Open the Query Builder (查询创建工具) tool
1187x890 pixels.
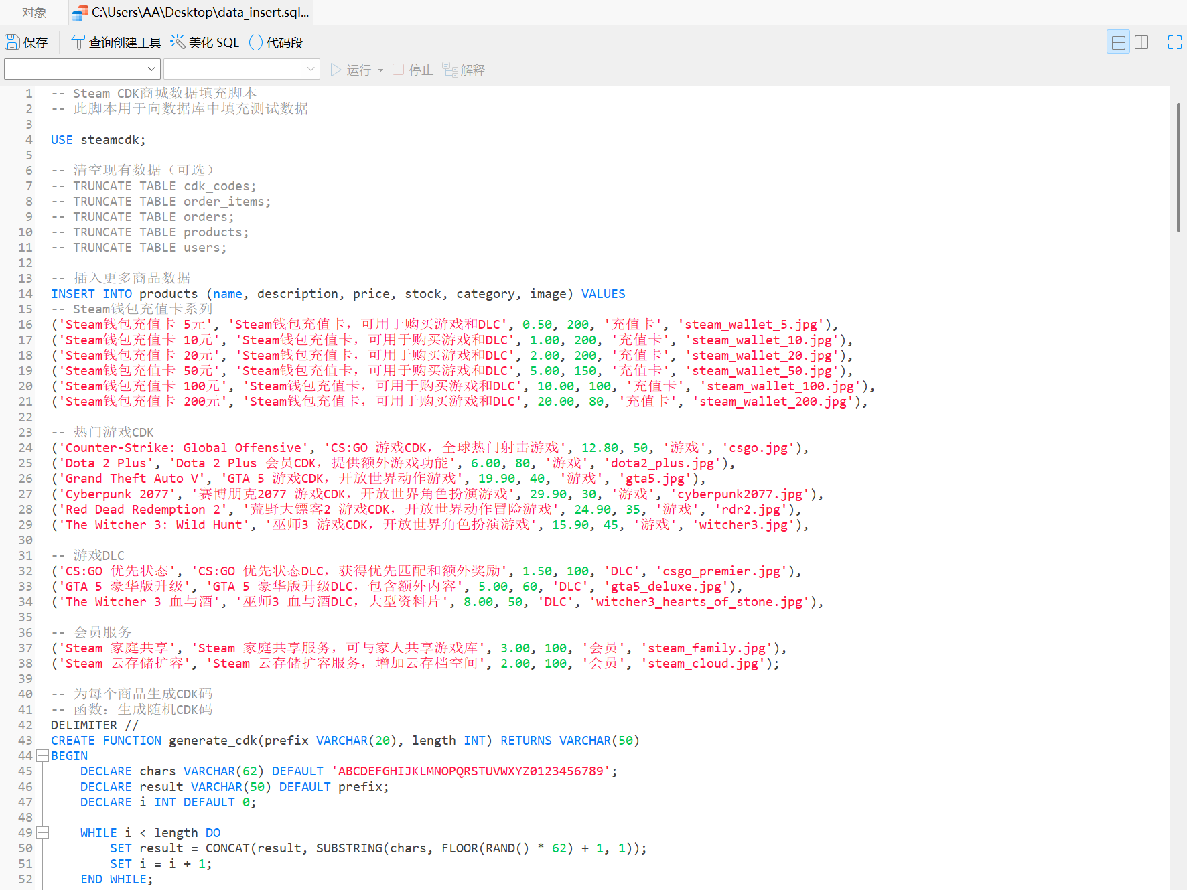point(116,42)
